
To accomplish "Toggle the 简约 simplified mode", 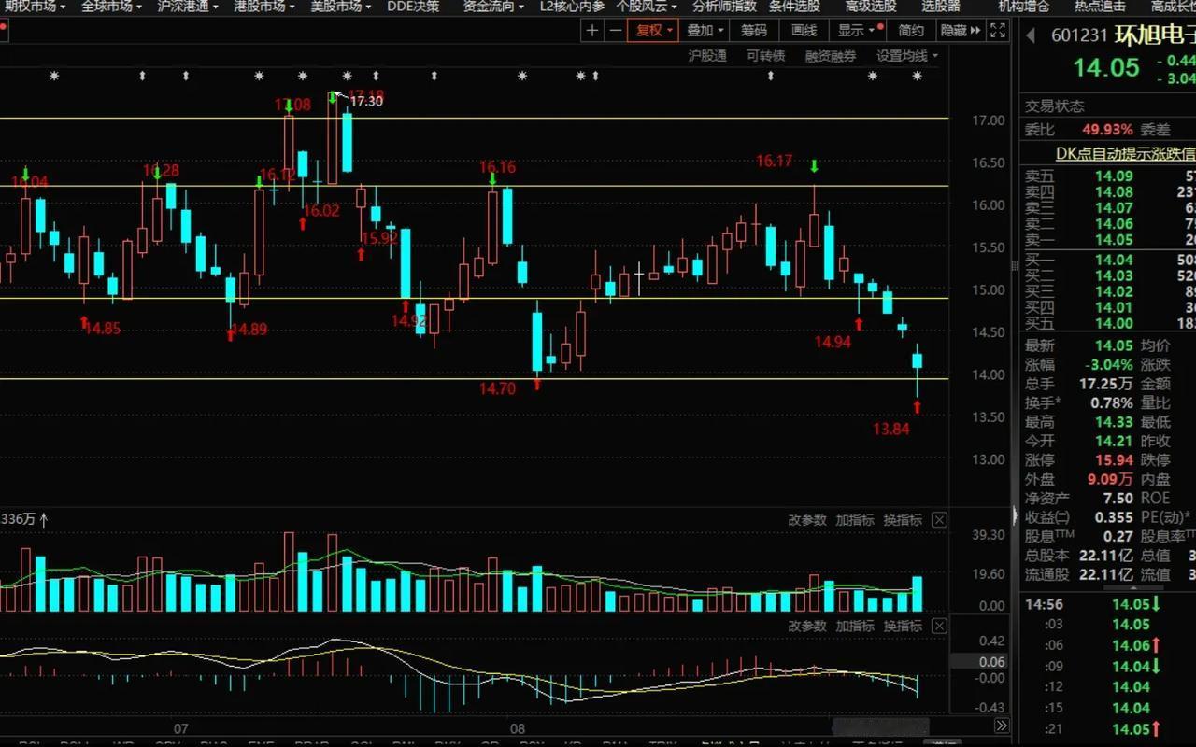I will 911,30.
